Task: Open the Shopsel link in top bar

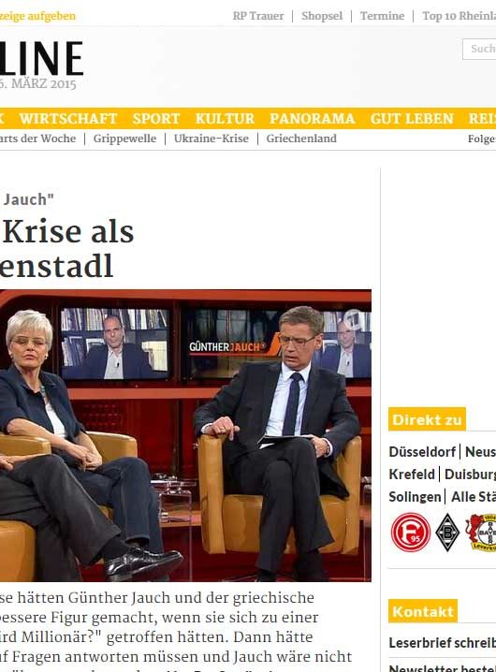Action: tap(322, 16)
